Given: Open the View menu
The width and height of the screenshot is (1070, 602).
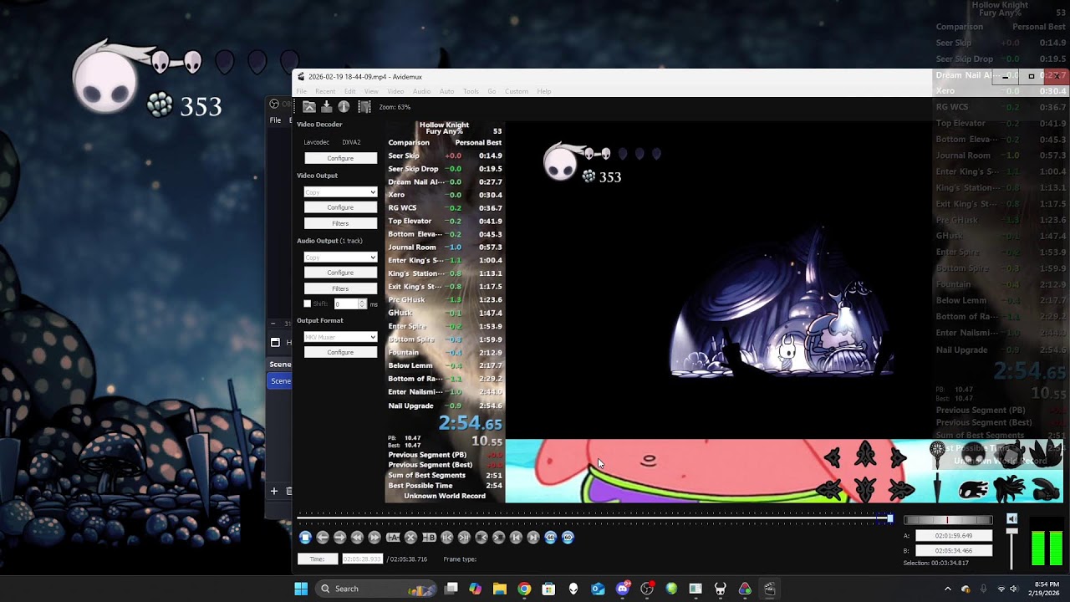Looking at the screenshot, I should tap(371, 91).
